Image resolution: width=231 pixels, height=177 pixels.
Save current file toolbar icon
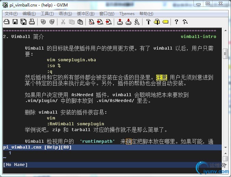click(15, 22)
